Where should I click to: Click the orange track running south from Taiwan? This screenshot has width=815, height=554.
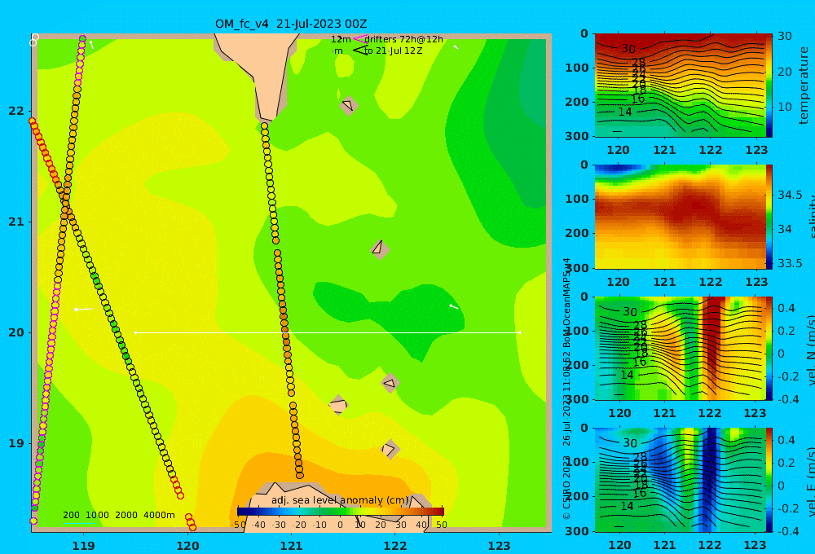[282, 301]
